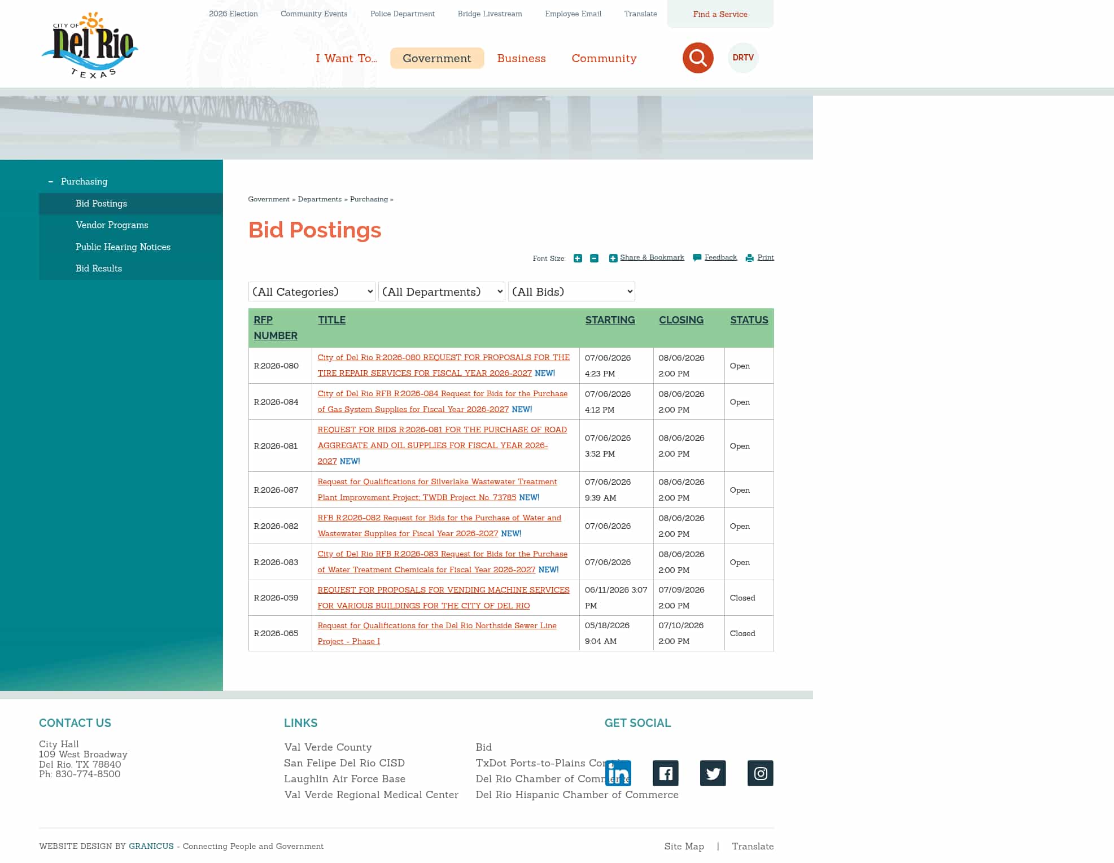Viewport: 1114px width, 863px height.
Task: Click Translate in the footer
Action: 753,847
